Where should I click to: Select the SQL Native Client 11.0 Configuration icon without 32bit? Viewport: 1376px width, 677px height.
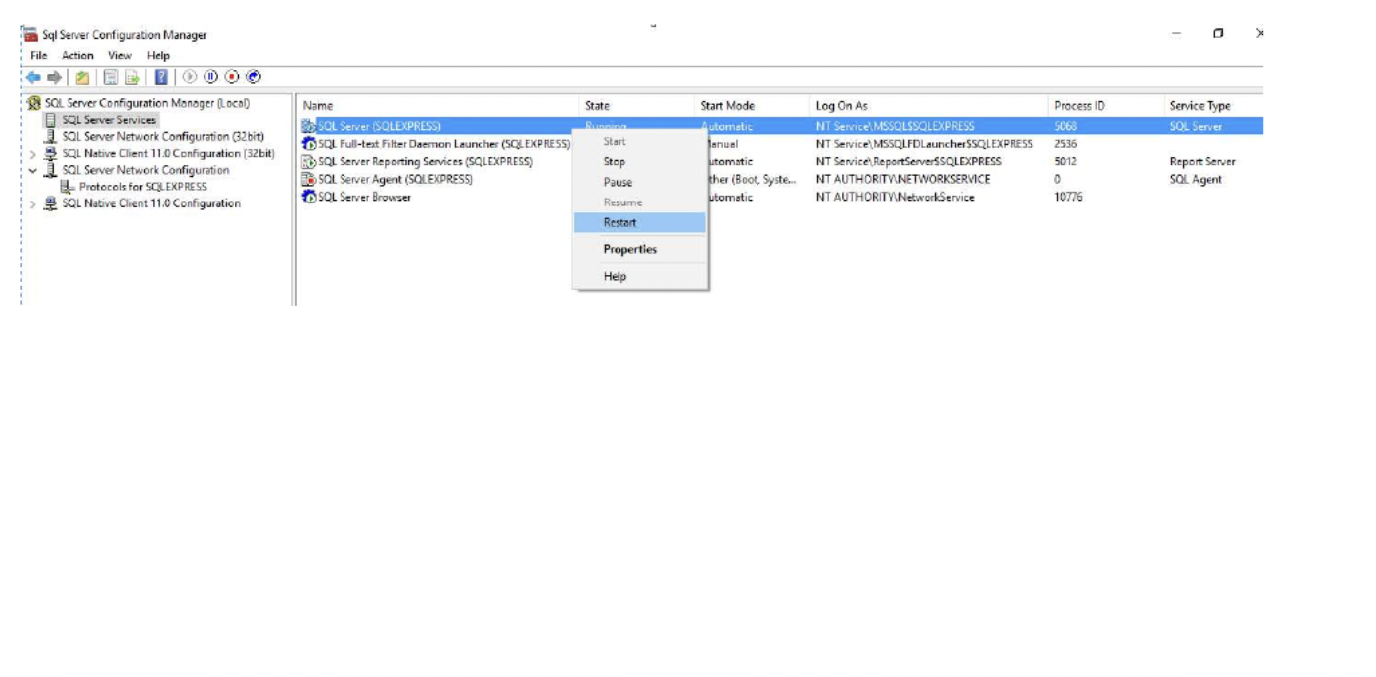[51, 203]
